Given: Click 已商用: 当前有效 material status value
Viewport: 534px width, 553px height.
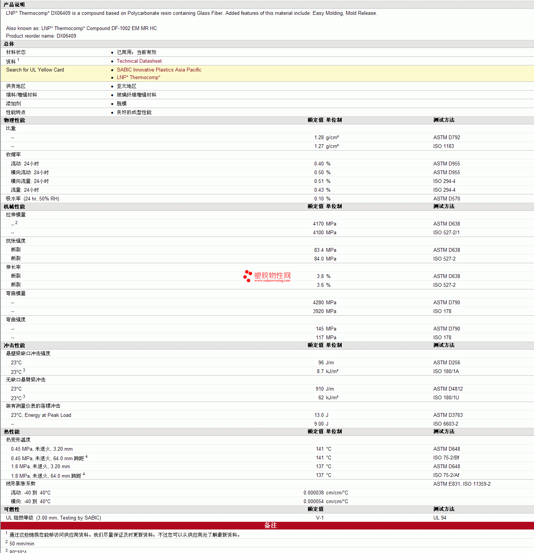Looking at the screenshot, I should [x=136, y=52].
